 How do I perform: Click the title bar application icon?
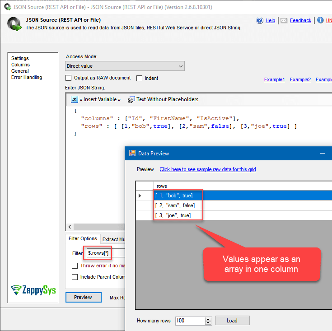click(8, 7)
